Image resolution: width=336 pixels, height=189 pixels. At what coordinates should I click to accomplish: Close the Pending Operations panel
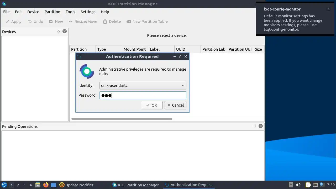(x=261, y=126)
